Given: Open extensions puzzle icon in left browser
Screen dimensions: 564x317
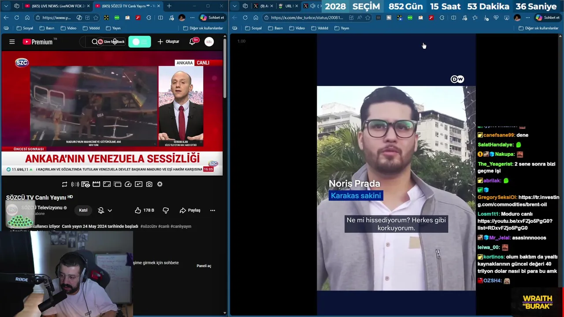Looking at the screenshot, I should [148, 18].
